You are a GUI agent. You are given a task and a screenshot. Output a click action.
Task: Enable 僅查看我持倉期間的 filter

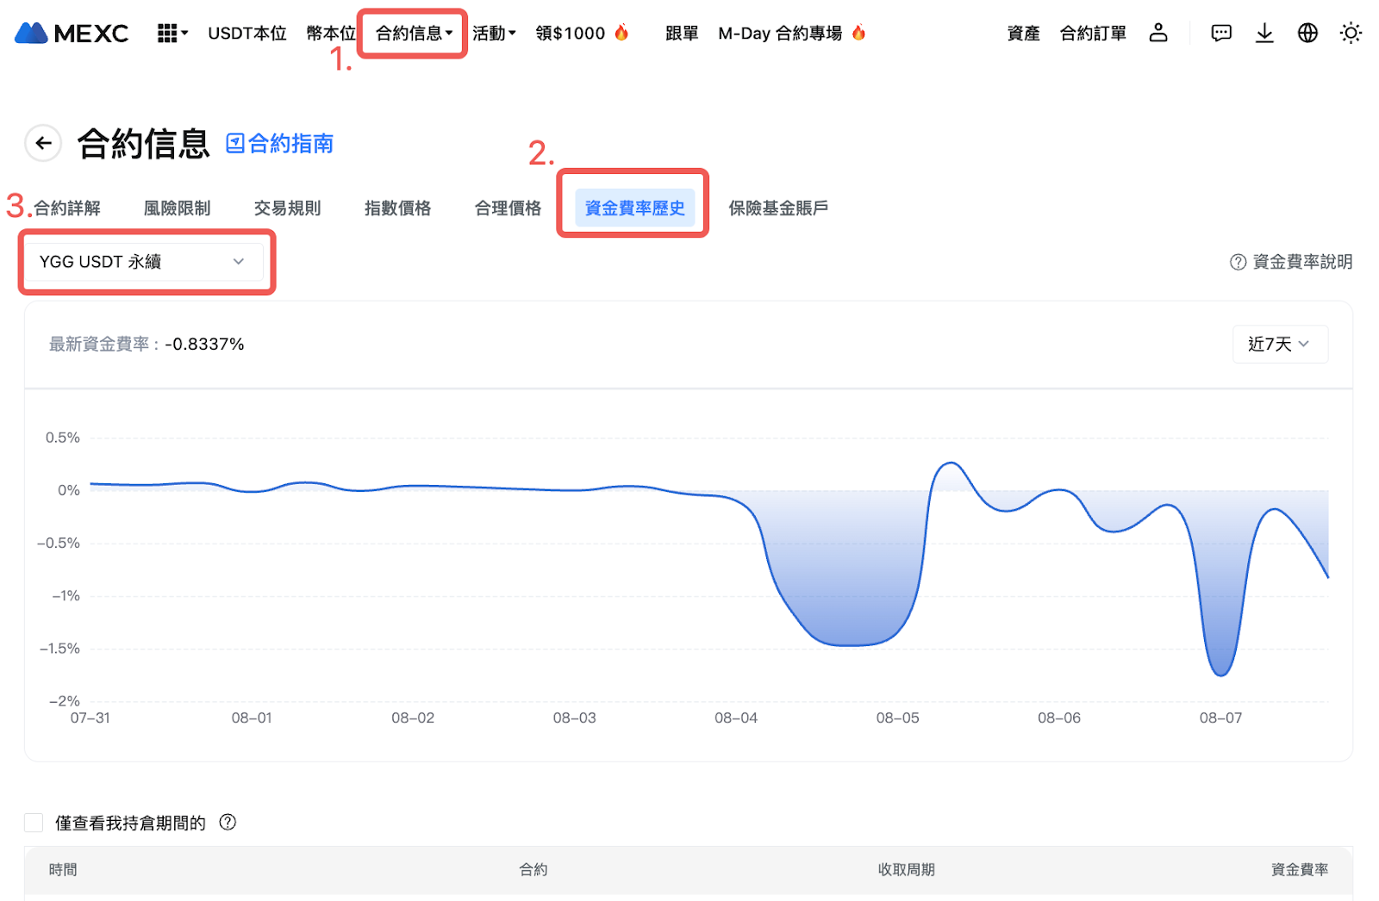tap(34, 823)
